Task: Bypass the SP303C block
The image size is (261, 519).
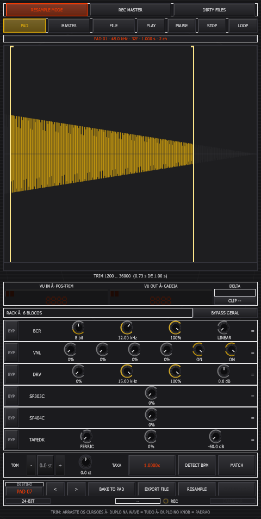Action: click(11, 396)
